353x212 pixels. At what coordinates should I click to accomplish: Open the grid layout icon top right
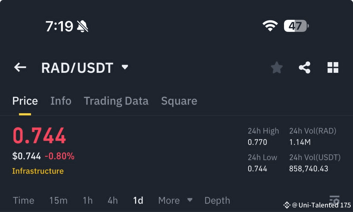[333, 67]
